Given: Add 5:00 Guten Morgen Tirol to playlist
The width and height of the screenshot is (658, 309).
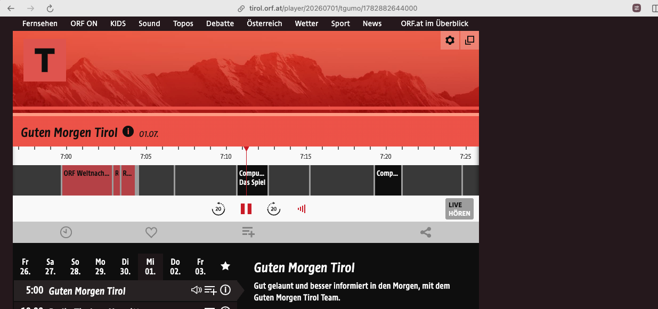Looking at the screenshot, I should point(211,290).
